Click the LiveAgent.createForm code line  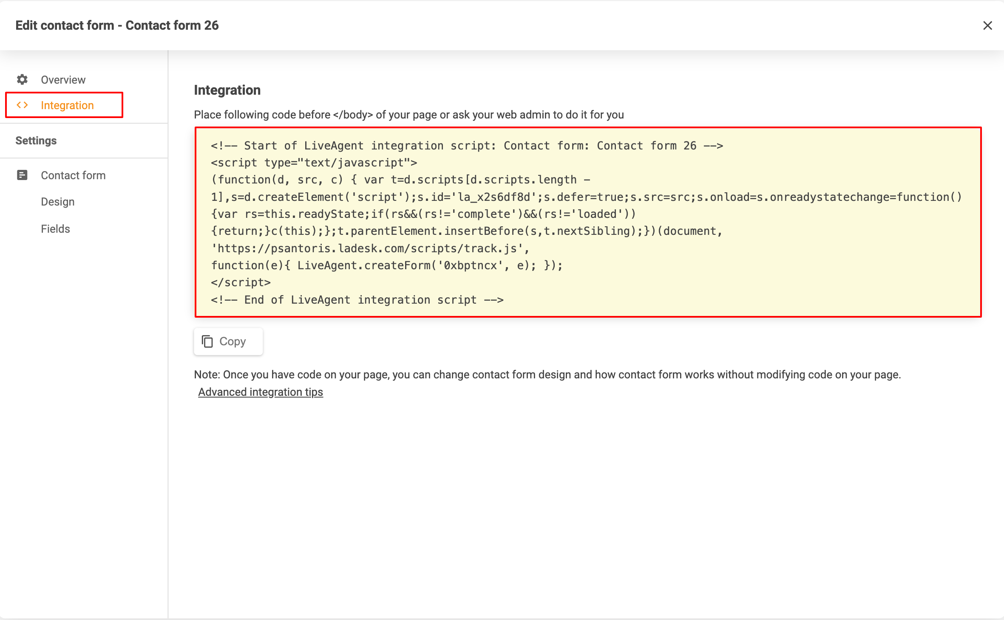pos(386,265)
